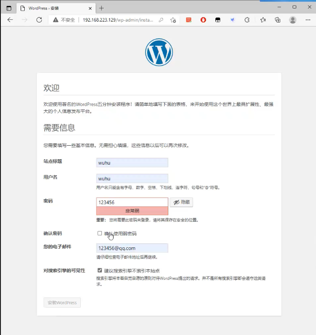Add this page to favorites star
The image size is (316, 335).
click(173, 20)
